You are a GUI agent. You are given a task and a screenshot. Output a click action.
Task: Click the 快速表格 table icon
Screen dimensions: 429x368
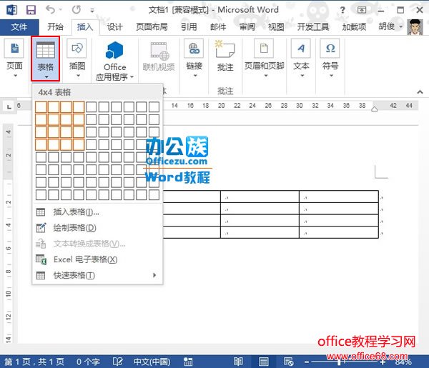coord(41,275)
